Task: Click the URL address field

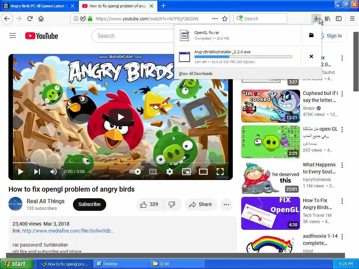Action: tap(147, 19)
